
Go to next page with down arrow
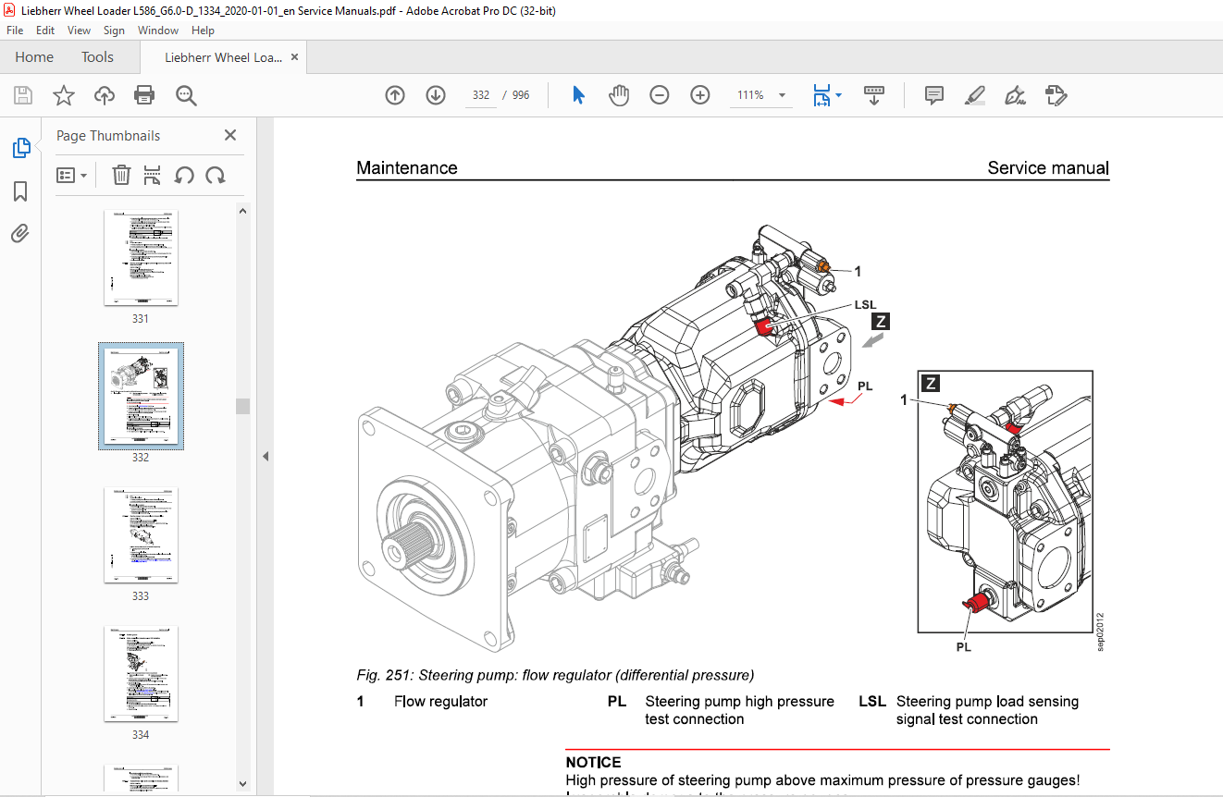[436, 95]
